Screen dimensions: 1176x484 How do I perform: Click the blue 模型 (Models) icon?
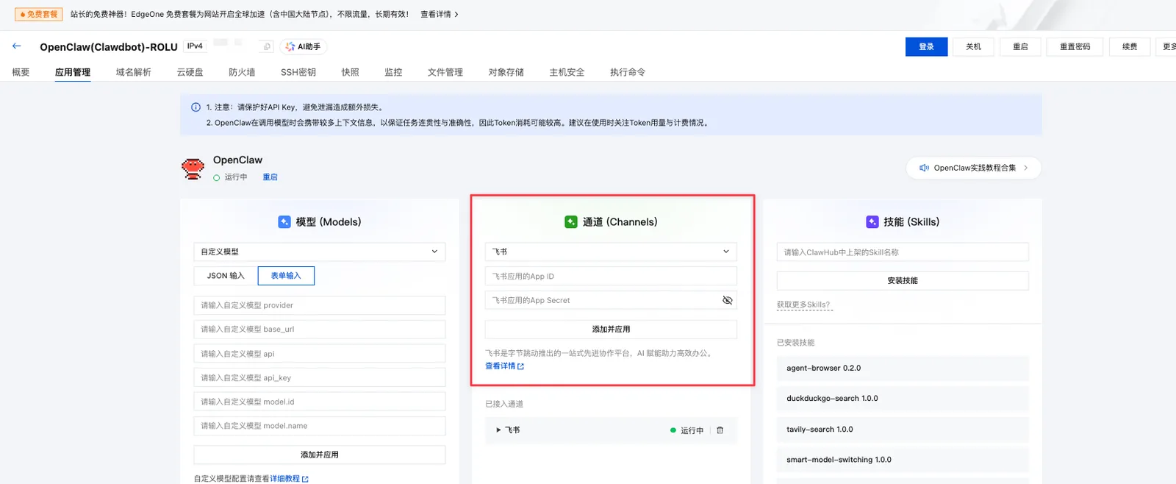(x=284, y=221)
